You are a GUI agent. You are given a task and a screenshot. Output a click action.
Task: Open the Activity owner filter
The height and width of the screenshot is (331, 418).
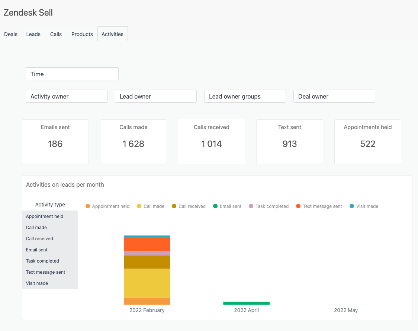point(66,96)
